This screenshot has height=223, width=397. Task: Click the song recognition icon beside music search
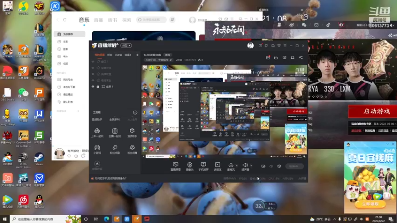[172, 20]
